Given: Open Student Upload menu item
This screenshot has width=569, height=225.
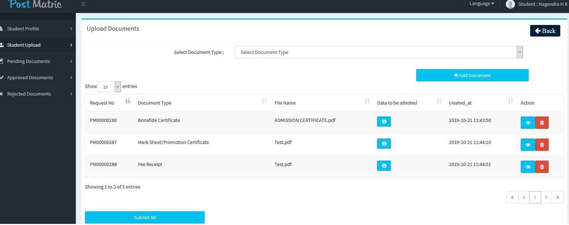Looking at the screenshot, I should (x=38, y=45).
